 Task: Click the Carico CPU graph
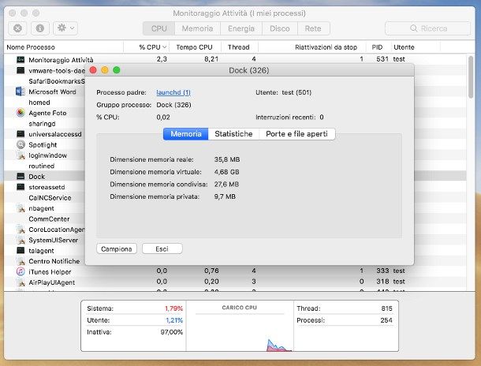tap(240, 326)
